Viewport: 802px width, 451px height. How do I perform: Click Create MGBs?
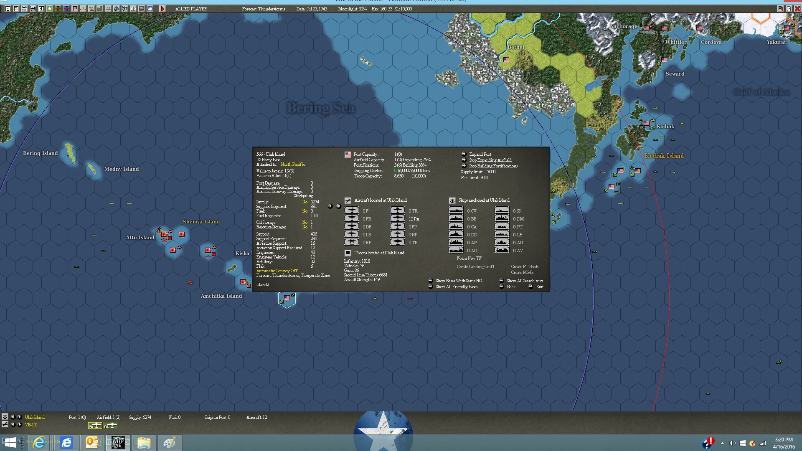pyautogui.click(x=522, y=273)
